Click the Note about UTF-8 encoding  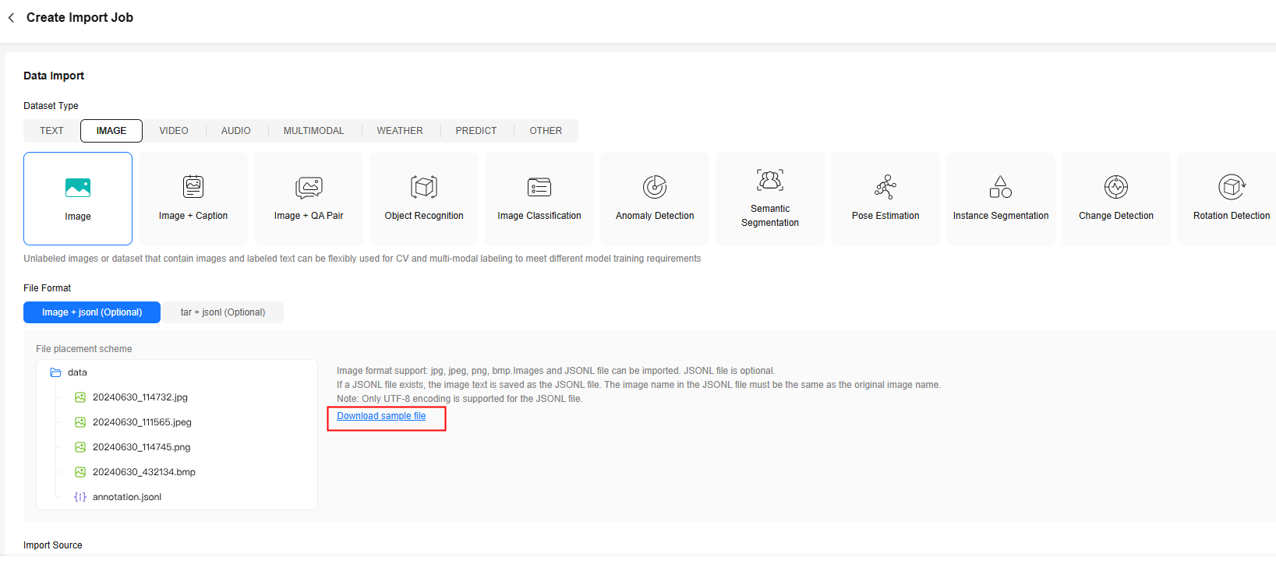[x=459, y=399]
